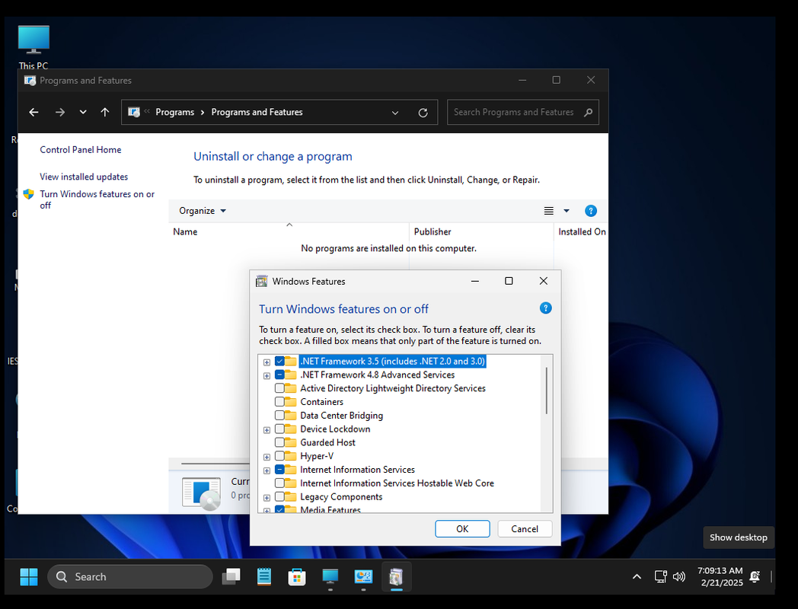Open the Microsoft Store from taskbar
Image resolution: width=798 pixels, height=609 pixels.
(x=297, y=577)
